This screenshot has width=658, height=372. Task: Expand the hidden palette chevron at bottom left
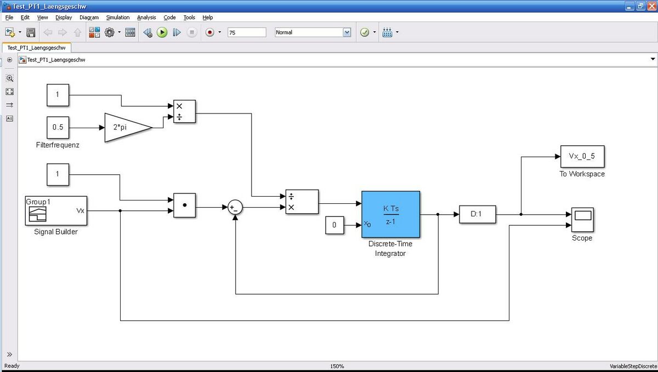tap(9, 354)
